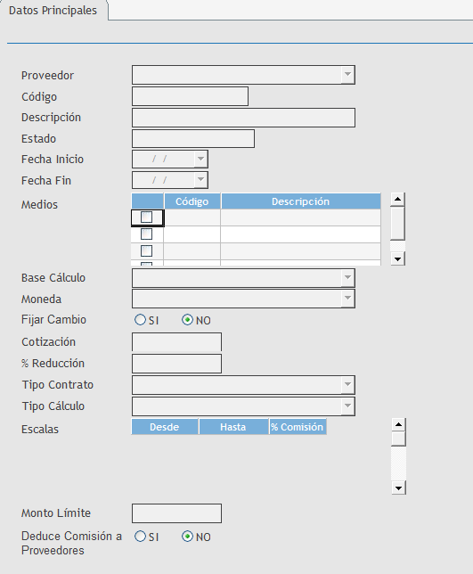
Task: Open the Proveedor dropdown list
Action: tap(347, 75)
